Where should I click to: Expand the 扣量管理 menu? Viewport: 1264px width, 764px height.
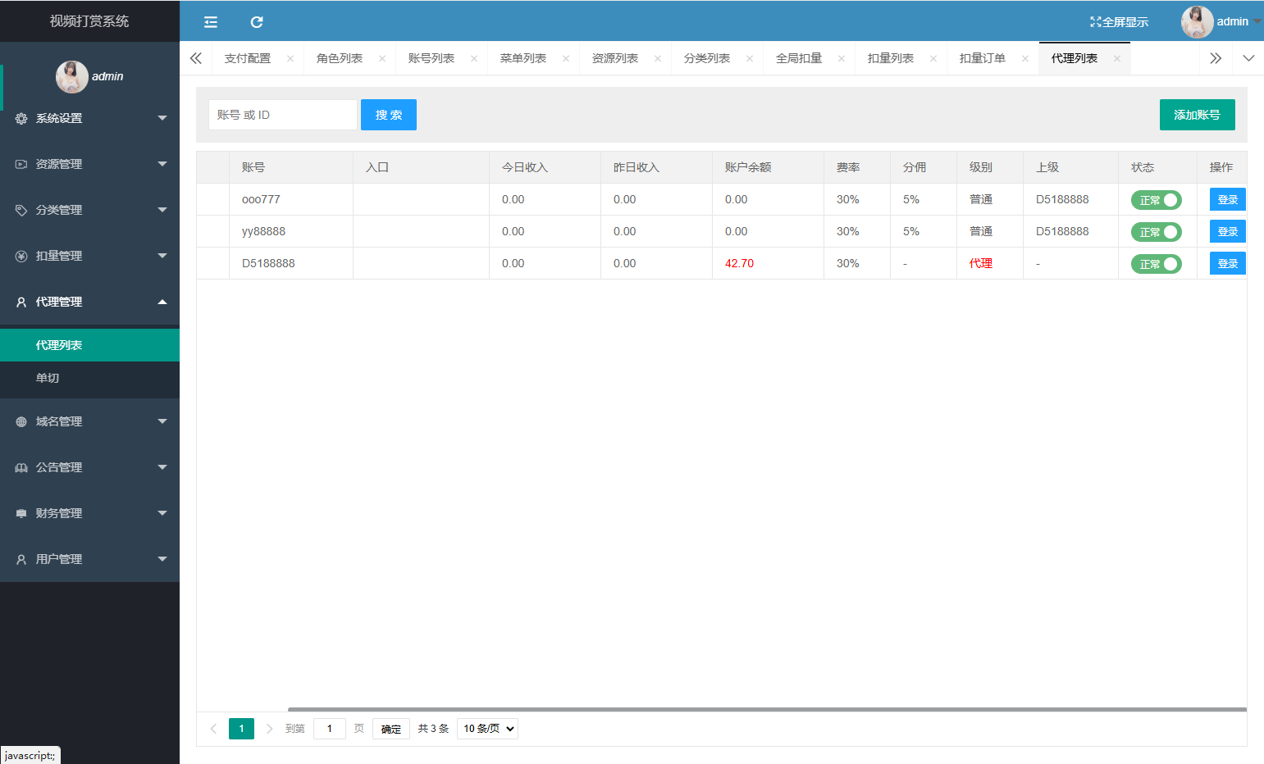(89, 257)
